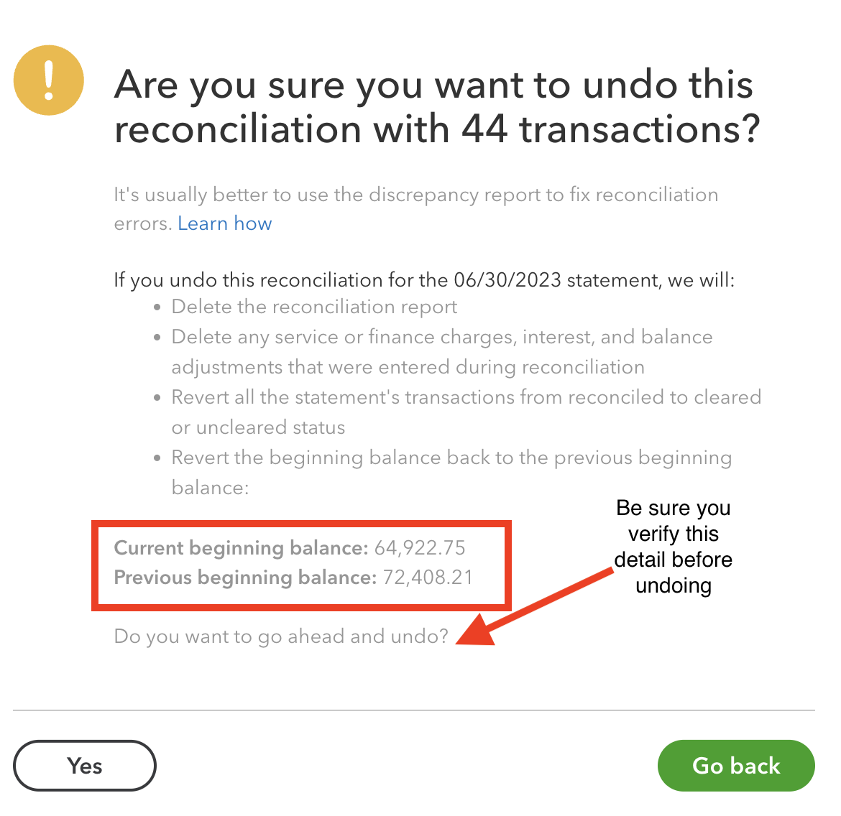
Task: Open the Learn how link
Action: (x=224, y=223)
